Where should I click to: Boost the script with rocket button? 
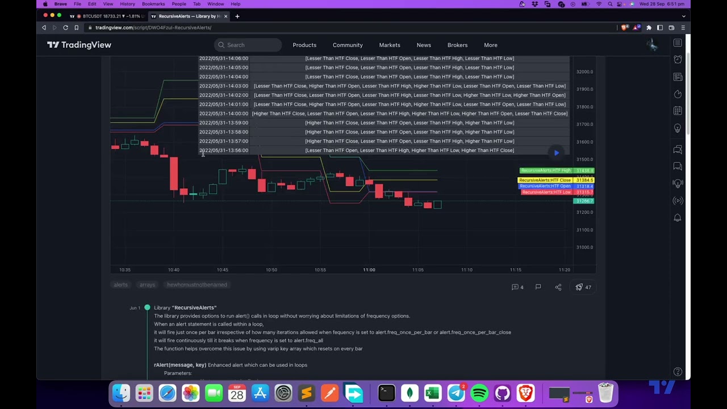(583, 287)
